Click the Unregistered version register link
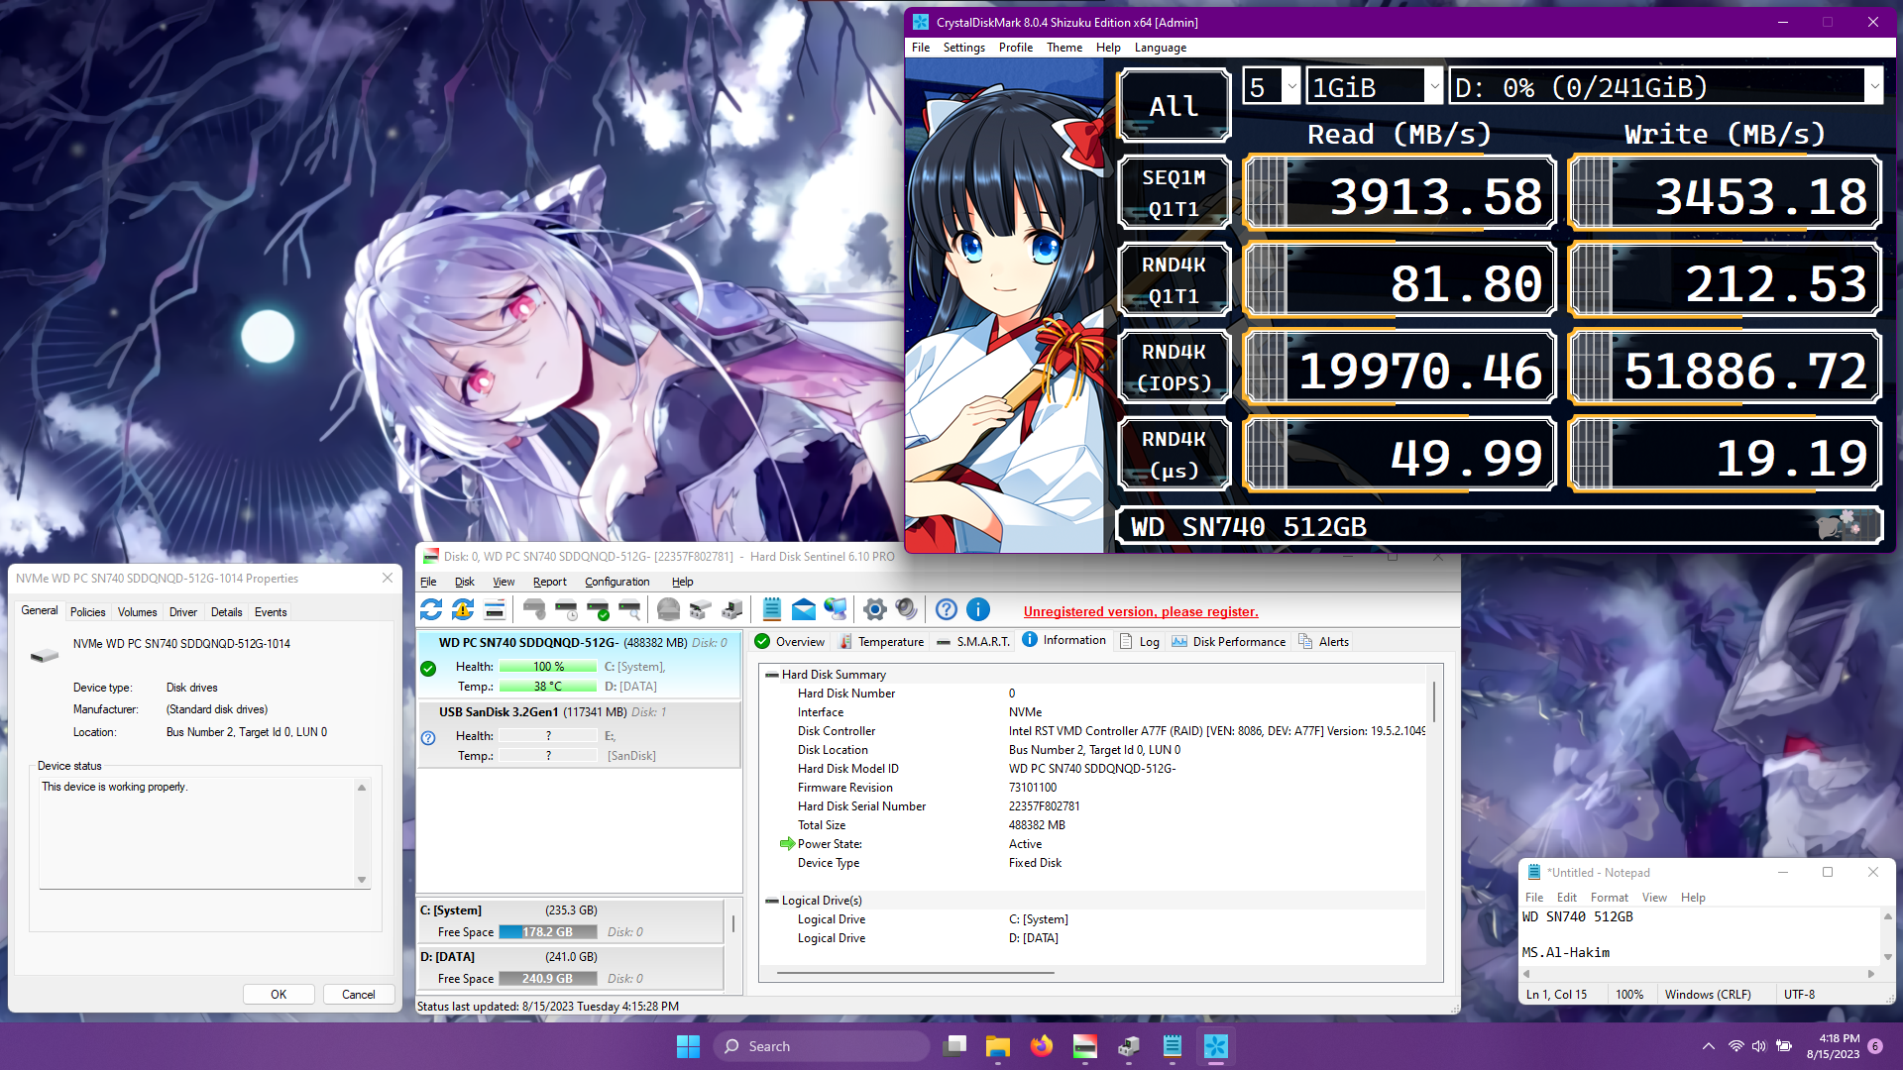Image resolution: width=1903 pixels, height=1070 pixels. 1141,612
